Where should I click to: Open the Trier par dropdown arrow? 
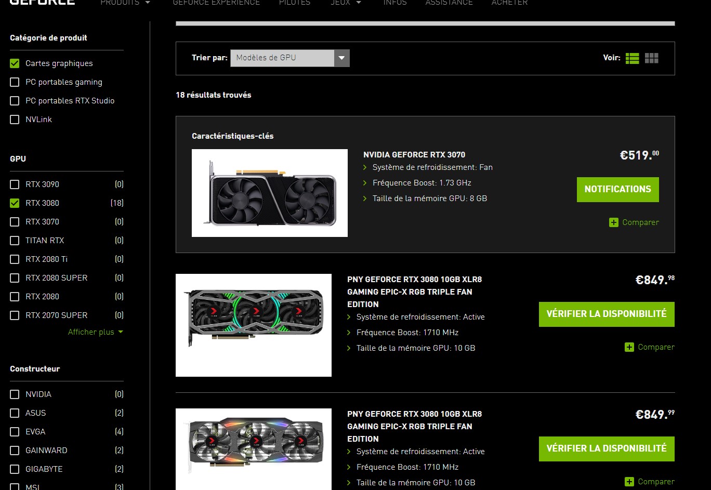[341, 58]
